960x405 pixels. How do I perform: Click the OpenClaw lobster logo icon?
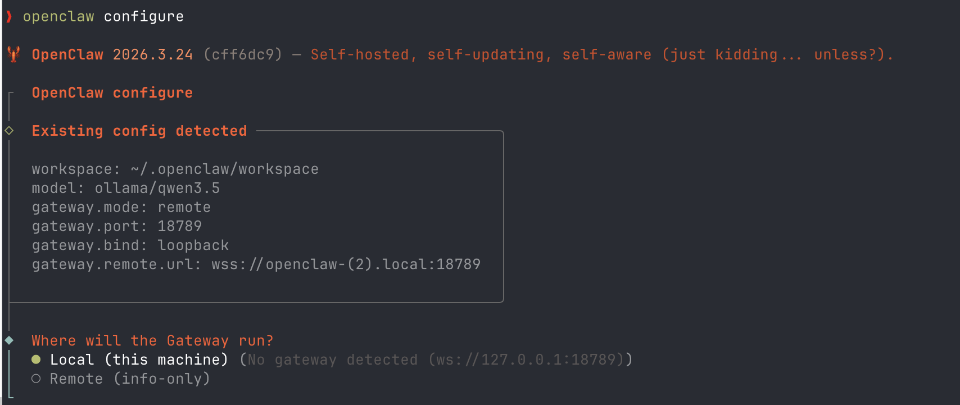pyautogui.click(x=14, y=54)
